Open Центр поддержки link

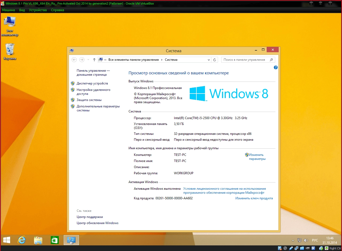click(x=90, y=217)
